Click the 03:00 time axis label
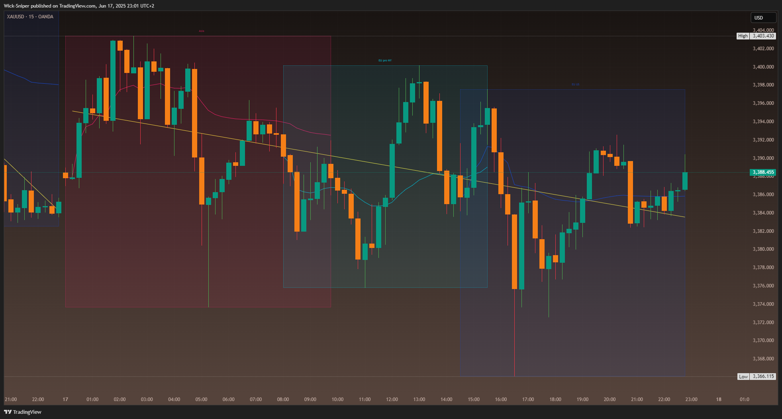 (147, 399)
